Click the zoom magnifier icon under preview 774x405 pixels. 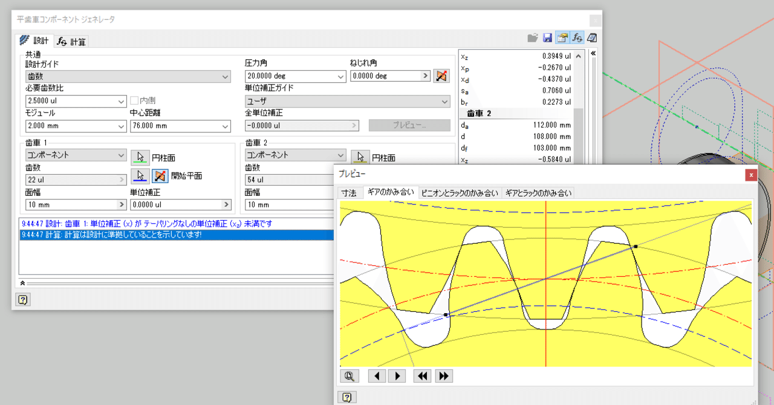click(350, 376)
